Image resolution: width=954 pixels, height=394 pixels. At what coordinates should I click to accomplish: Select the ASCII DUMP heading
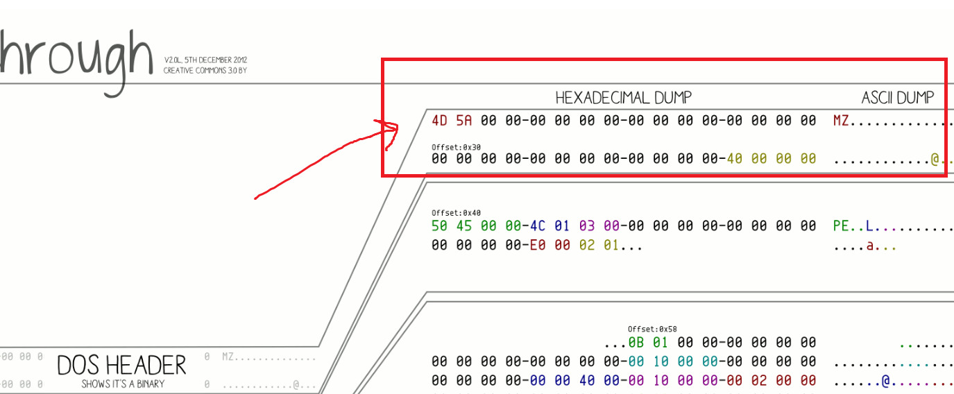point(898,98)
